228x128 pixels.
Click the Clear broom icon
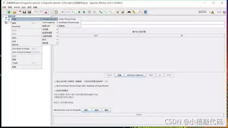coord(117,12)
